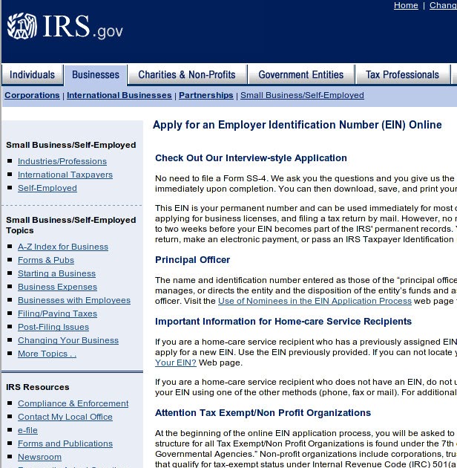This screenshot has height=468, width=457.
Task: Go to the Government Entities tab
Action: tap(301, 74)
